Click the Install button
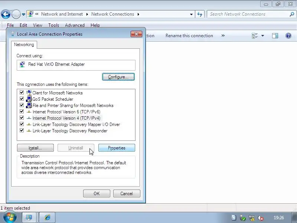The height and width of the screenshot is (223, 297). pos(35,148)
